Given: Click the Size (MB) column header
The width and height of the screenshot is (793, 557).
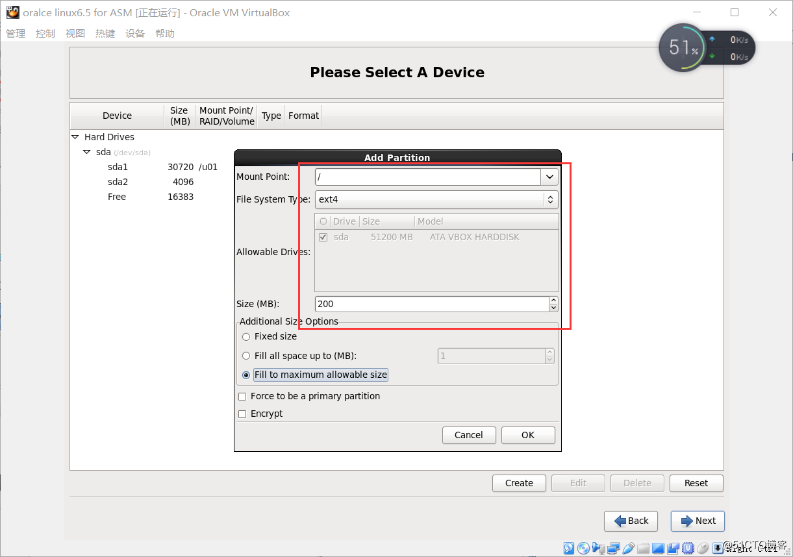Looking at the screenshot, I should pos(179,116).
